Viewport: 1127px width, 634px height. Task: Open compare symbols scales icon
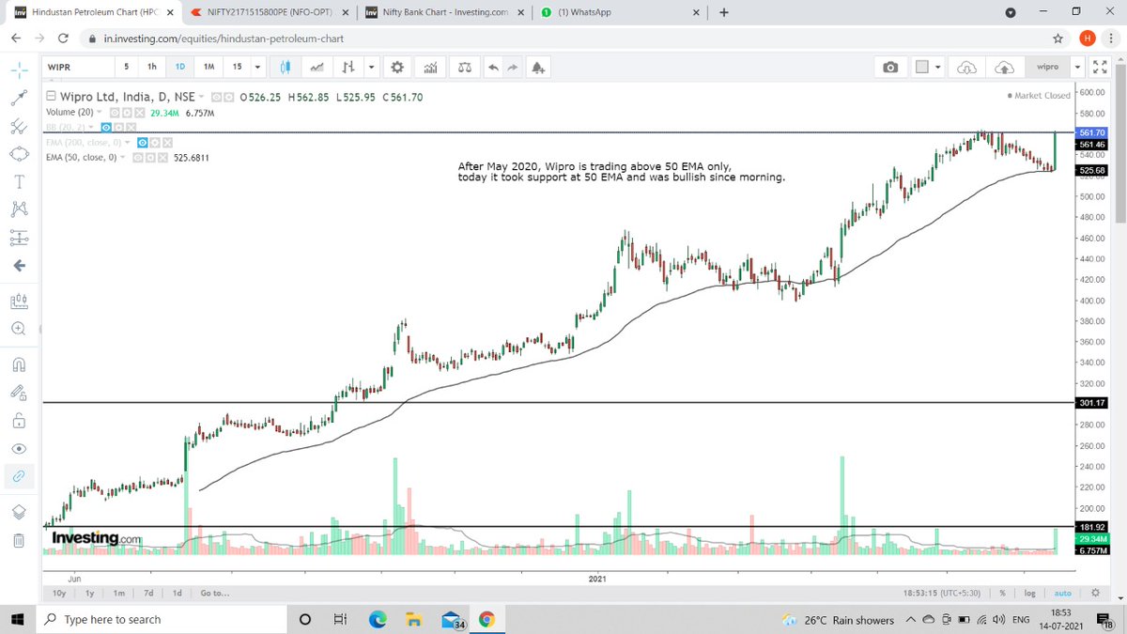[x=464, y=67]
